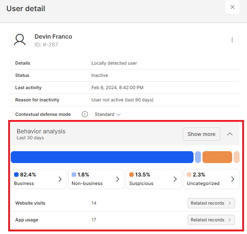Click the peach Uncategorized bar segment
This screenshot has width=247, height=234.
237,157
